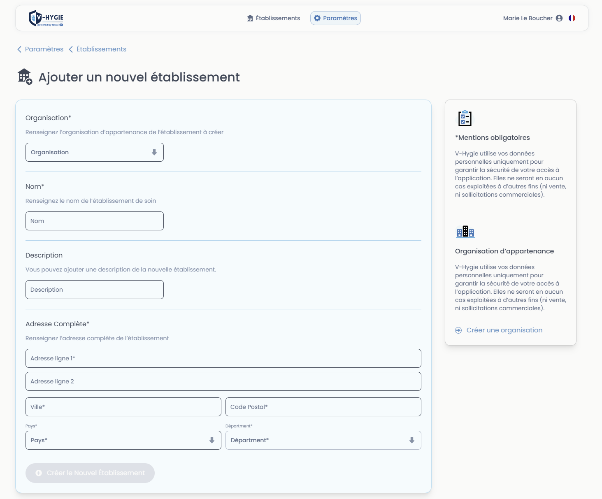
Task: Click the Adresse ligne 1 field
Action: click(223, 358)
